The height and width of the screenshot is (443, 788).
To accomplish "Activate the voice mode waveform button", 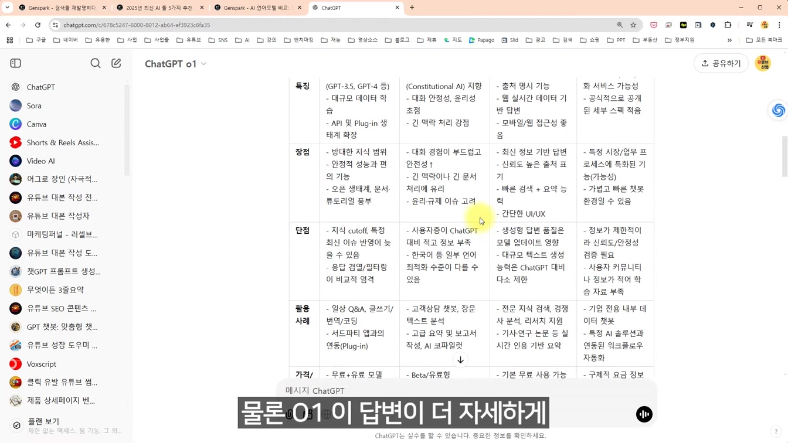I will pyautogui.click(x=644, y=414).
